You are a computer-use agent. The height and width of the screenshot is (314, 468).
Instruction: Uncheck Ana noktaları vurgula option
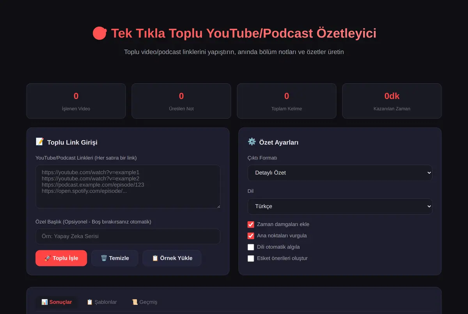click(x=251, y=236)
